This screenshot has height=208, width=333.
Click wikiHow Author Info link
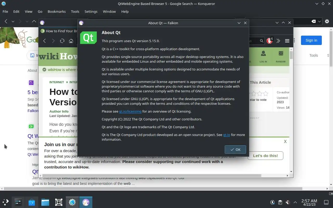tap(59, 111)
